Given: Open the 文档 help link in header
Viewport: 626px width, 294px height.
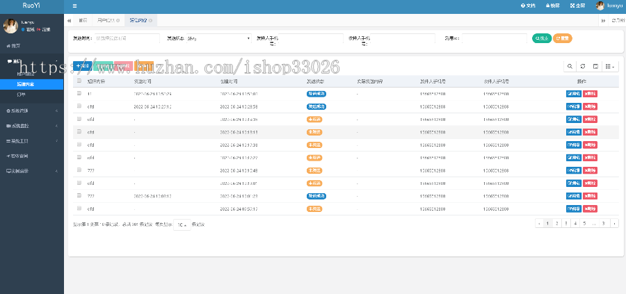Looking at the screenshot, I should coord(528,6).
